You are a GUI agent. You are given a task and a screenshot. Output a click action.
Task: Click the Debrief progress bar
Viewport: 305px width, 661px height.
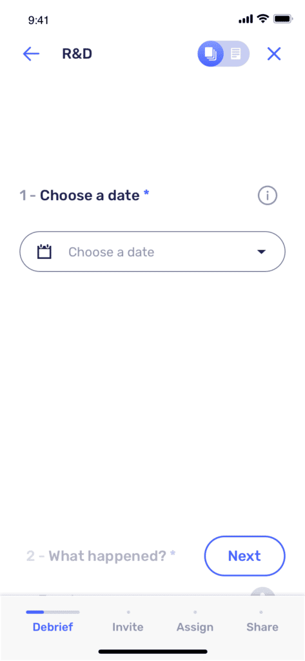click(x=53, y=612)
